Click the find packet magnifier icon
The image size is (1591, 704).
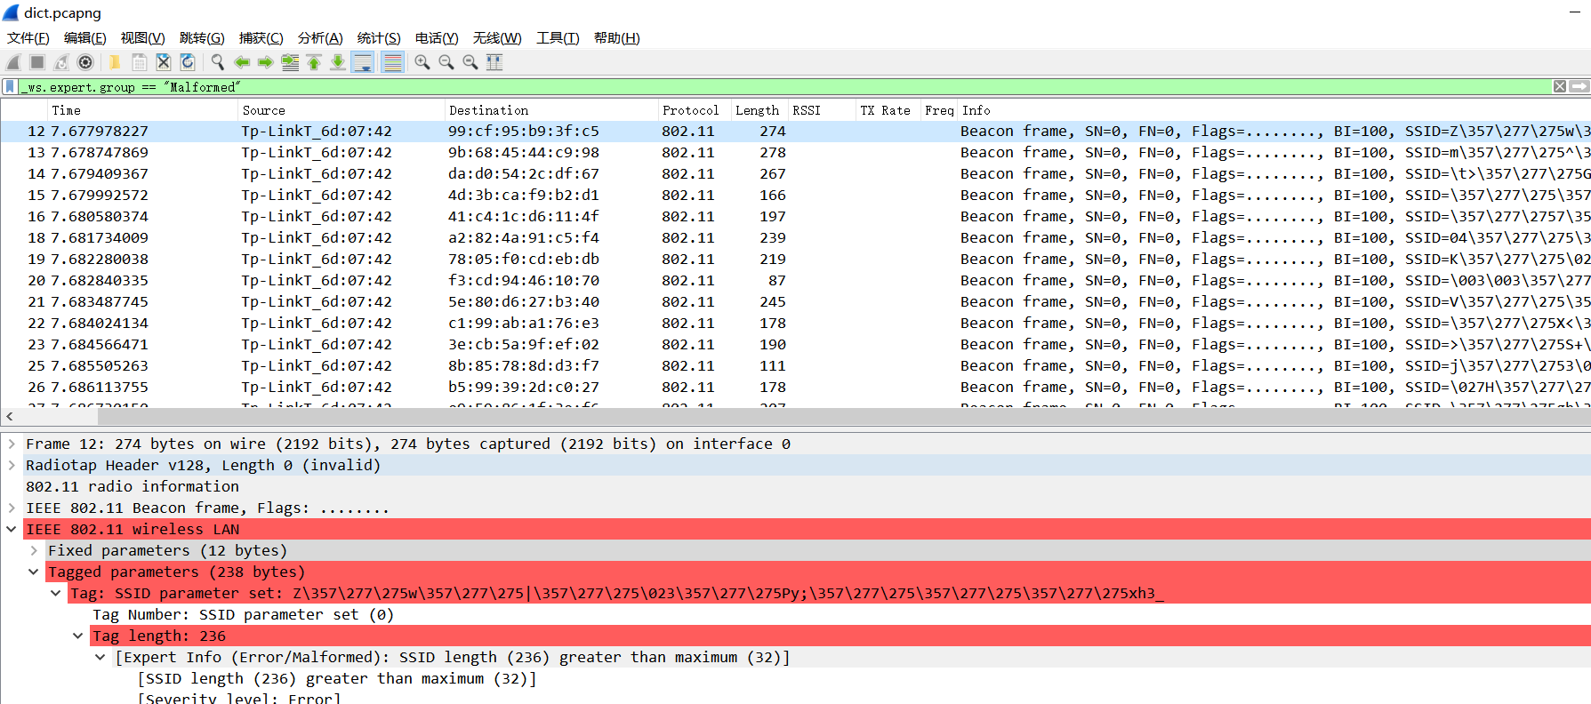217,62
